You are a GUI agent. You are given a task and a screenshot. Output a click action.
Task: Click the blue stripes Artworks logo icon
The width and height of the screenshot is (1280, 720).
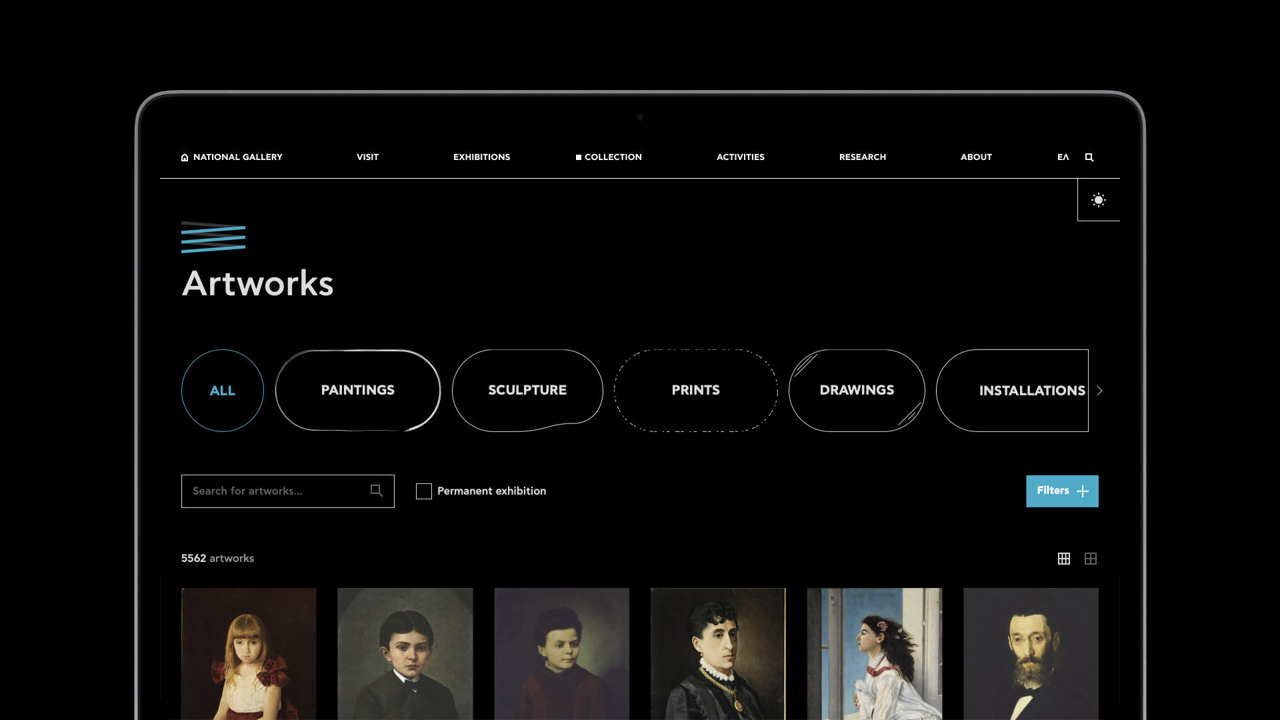[212, 237]
